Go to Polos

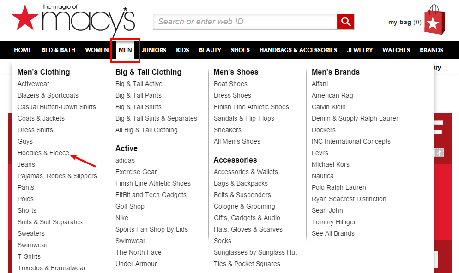coord(25,199)
